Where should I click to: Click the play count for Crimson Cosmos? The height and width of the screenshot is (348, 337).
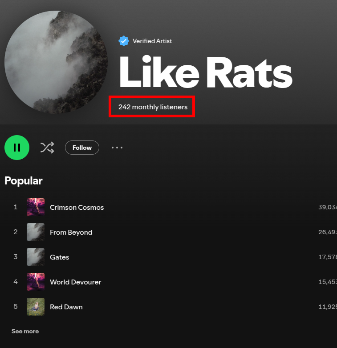(328, 207)
